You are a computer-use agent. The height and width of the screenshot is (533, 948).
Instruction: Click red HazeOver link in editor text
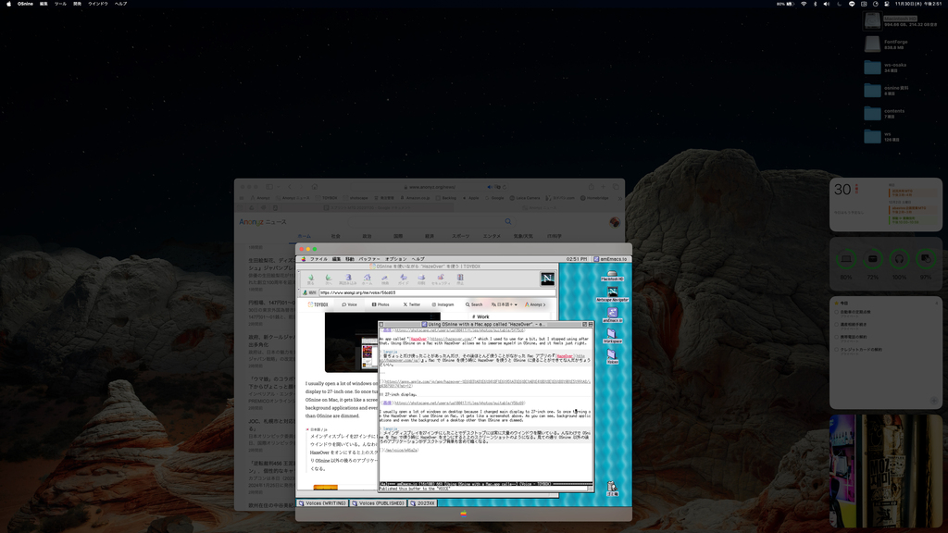coord(418,339)
